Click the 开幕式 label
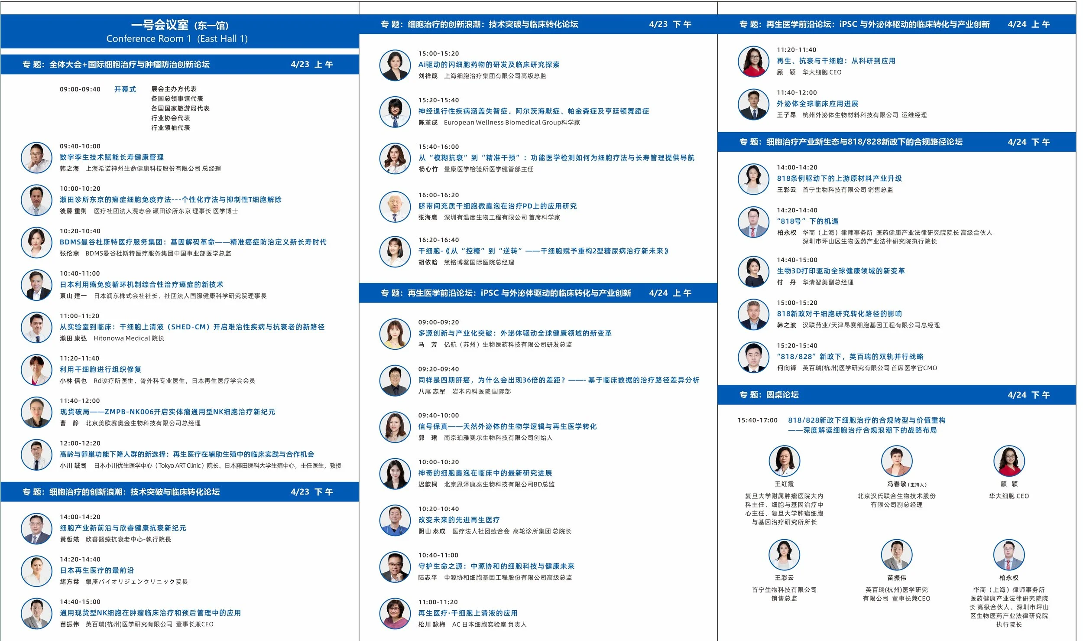This screenshot has height=641, width=1083. [125, 89]
